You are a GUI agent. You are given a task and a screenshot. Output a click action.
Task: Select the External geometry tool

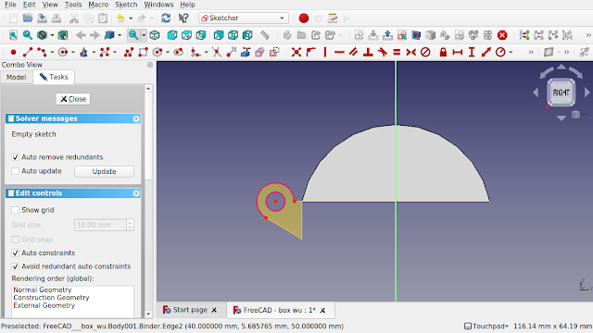tap(246, 52)
